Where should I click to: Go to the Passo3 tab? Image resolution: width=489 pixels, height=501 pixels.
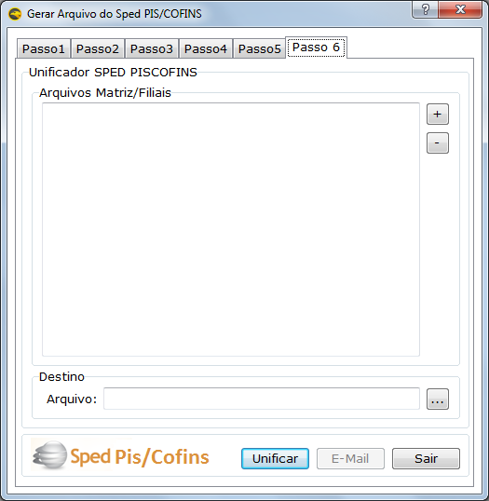[x=152, y=48]
